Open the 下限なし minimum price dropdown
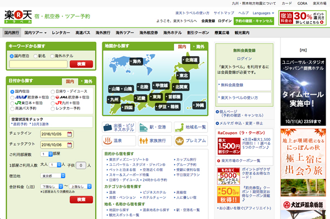Screen dimensions: 330x219 coord(52,187)
